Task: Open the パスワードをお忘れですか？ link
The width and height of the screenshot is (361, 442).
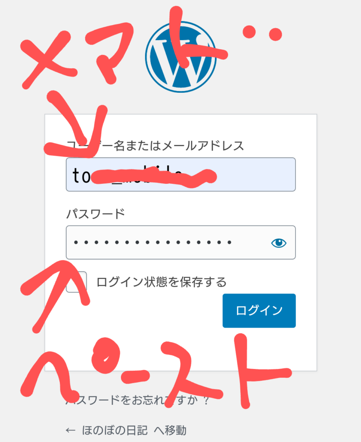Action: click(137, 400)
